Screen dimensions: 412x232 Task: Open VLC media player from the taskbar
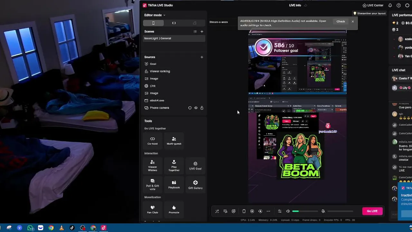(61, 228)
